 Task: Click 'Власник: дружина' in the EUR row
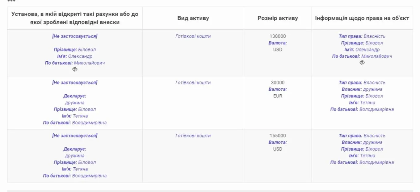point(362,89)
